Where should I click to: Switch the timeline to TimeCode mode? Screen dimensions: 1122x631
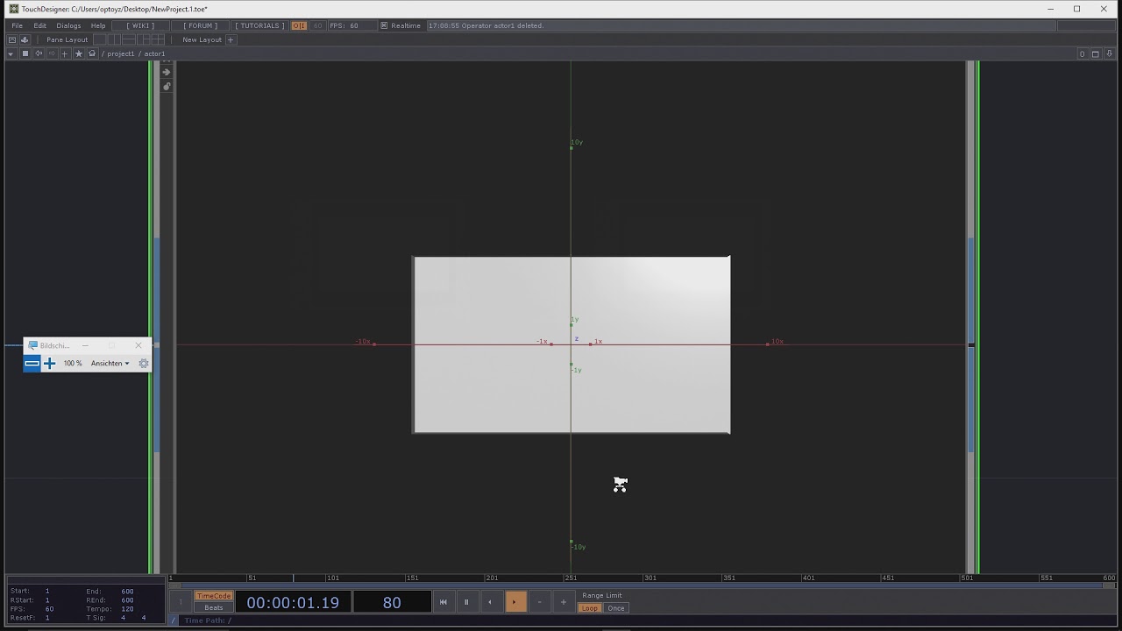[x=213, y=596]
